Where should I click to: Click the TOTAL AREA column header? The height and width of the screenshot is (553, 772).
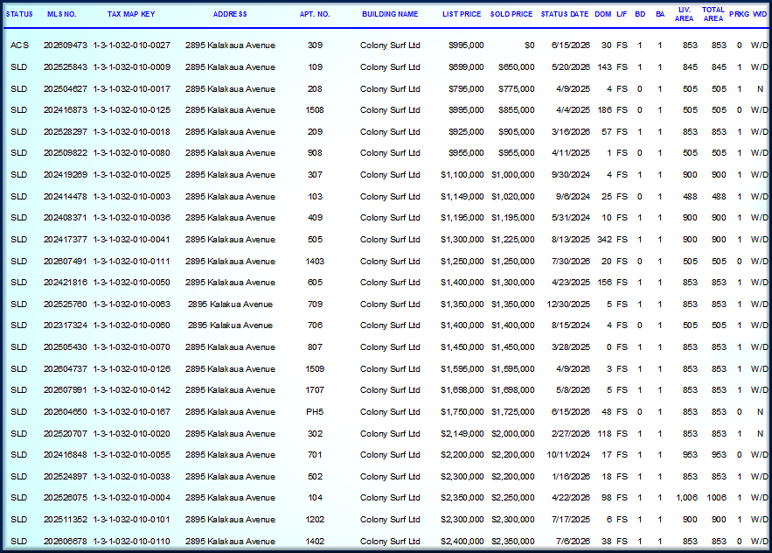tap(713, 14)
